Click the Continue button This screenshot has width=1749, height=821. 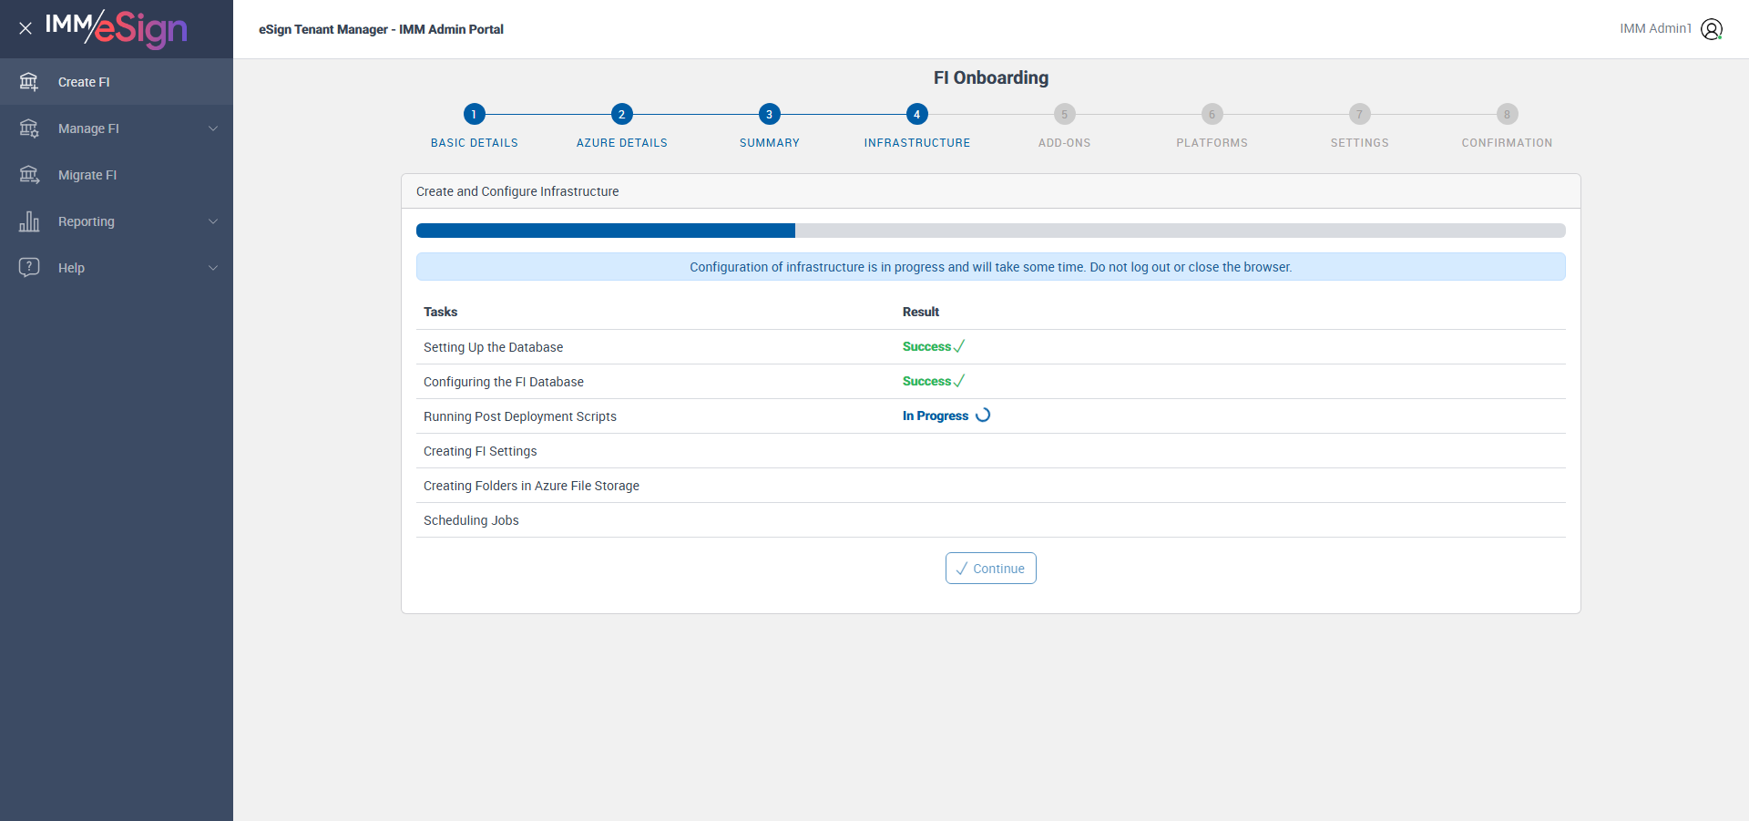[x=991, y=569]
